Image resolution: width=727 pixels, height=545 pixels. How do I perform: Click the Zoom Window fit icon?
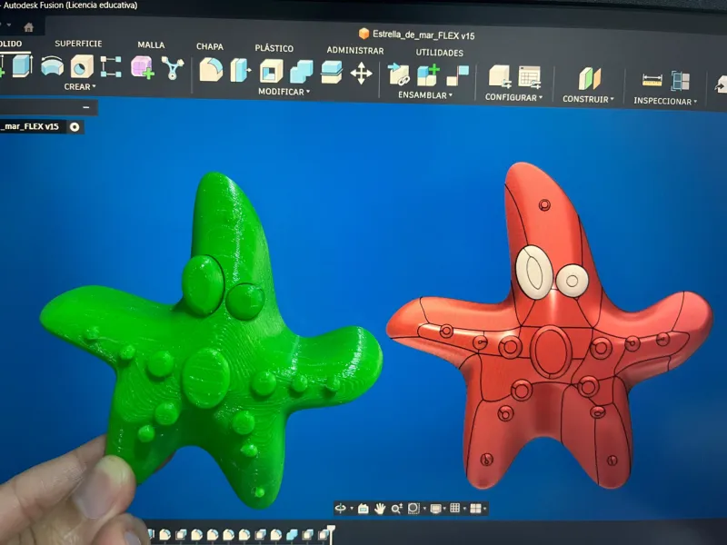click(413, 509)
